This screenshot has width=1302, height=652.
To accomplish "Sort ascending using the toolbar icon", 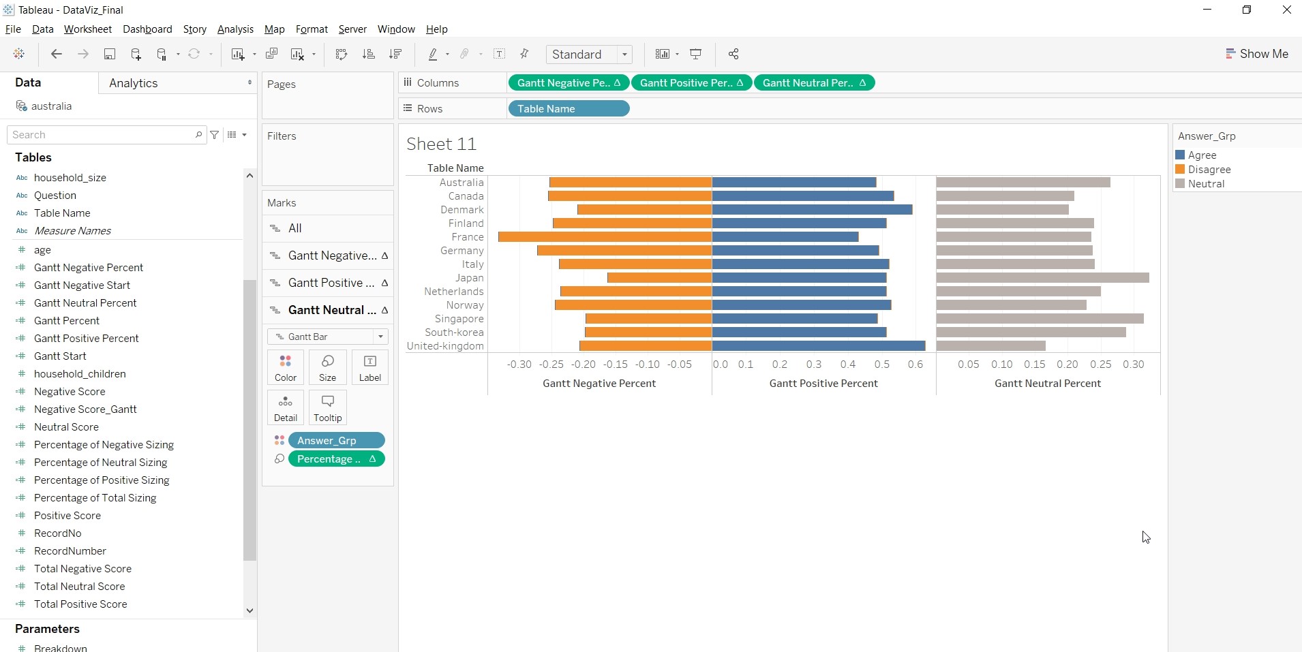I will point(368,55).
